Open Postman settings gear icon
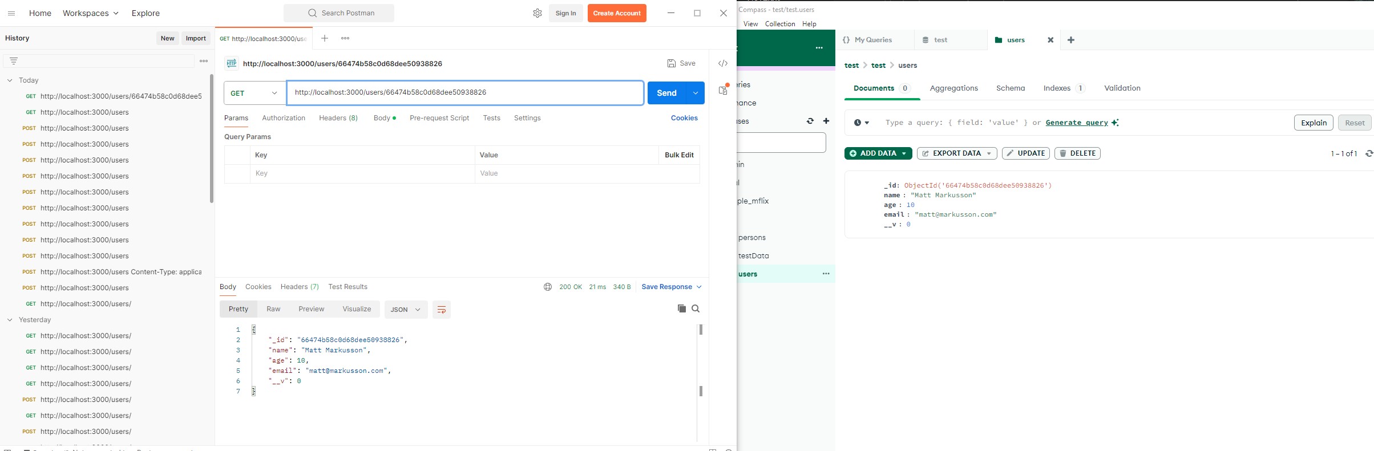1374x451 pixels. (x=537, y=13)
